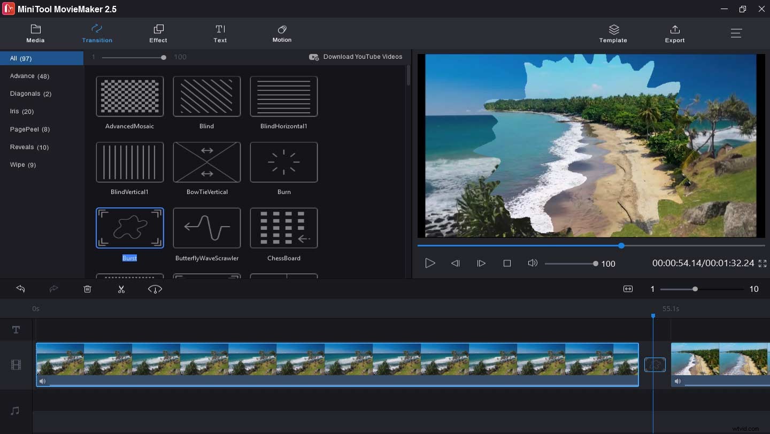Click the Undo icon

[21, 289]
